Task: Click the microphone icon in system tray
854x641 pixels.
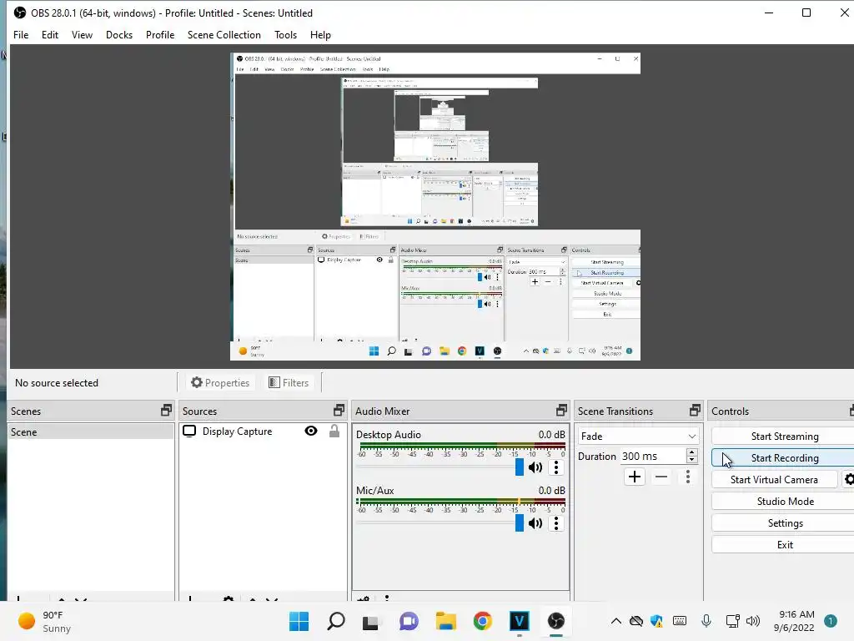Action: 706,621
